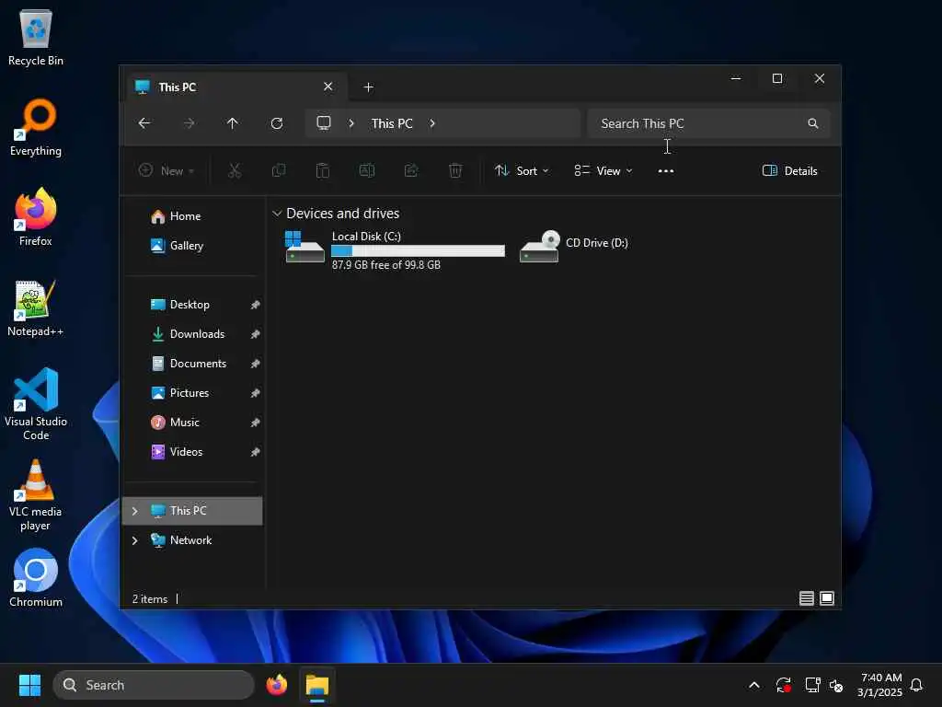The image size is (942, 707).
Task: Click the search magnifier in Explorer
Action: (813, 123)
